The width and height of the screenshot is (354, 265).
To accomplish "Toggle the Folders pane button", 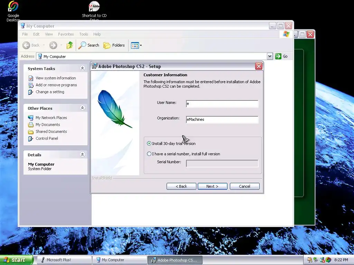I will click(114, 45).
